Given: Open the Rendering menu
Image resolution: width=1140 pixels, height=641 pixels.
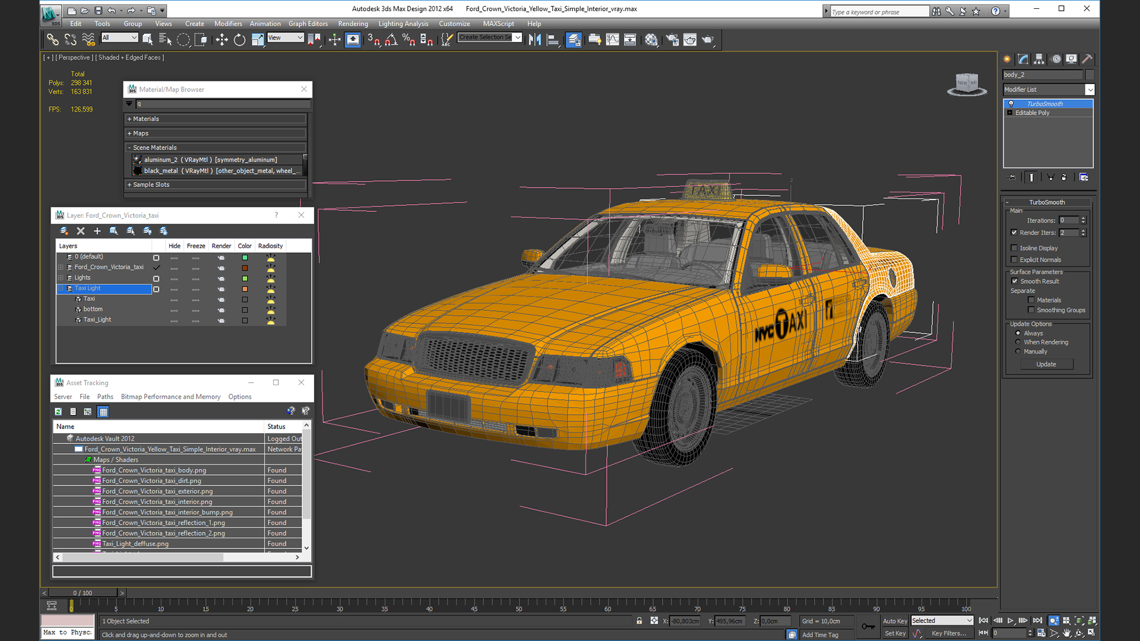Looking at the screenshot, I should 353,24.
